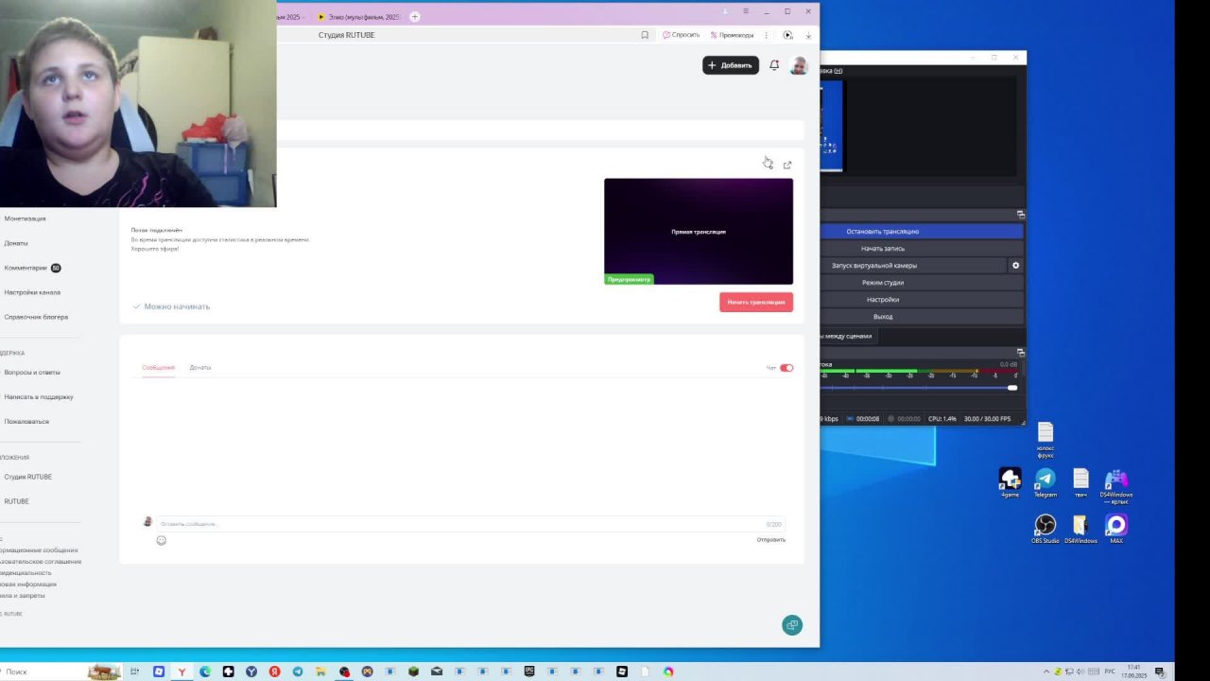Screen dimensions: 1210x681
Task: Open the RUTUBE profile avatar menu
Action: [x=799, y=65]
